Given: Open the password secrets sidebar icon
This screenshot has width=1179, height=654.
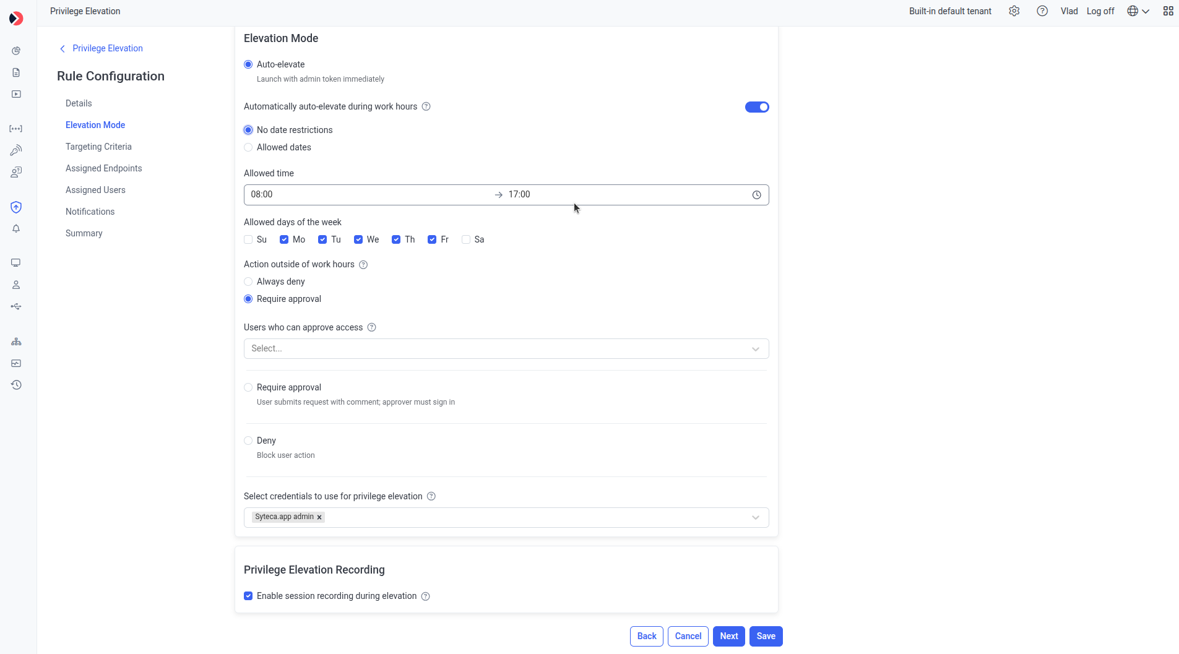Looking at the screenshot, I should tap(16, 129).
